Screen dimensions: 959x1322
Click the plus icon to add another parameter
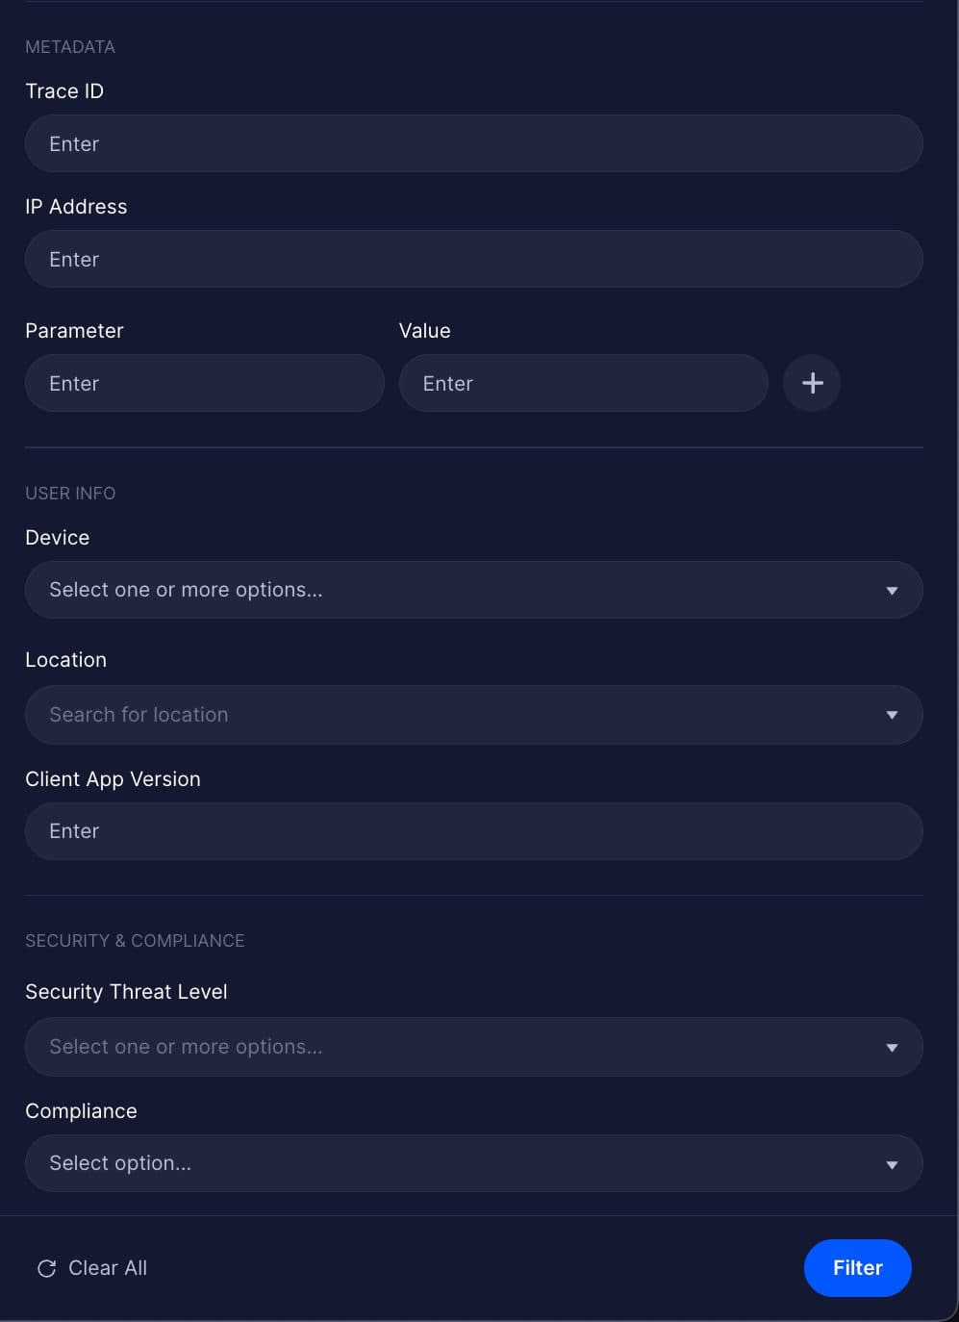click(811, 383)
